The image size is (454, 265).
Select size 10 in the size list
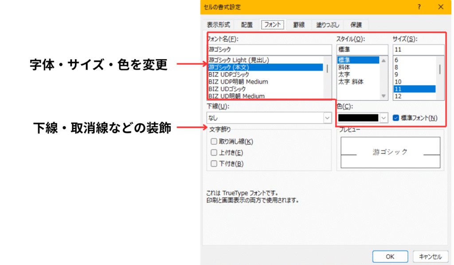398,82
